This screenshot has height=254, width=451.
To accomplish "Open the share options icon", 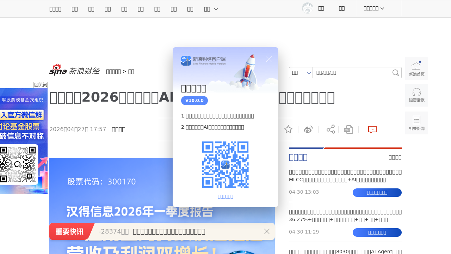I will [x=331, y=129].
